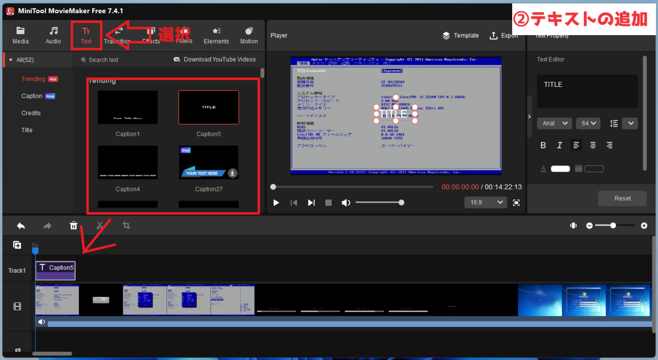
Task: Select the crop tool icon
Action: (x=126, y=226)
